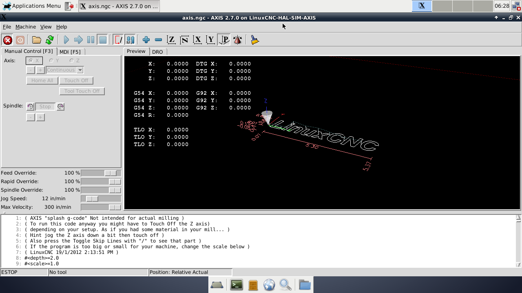Run the program with play icon
The image size is (522, 293).
(x=66, y=40)
